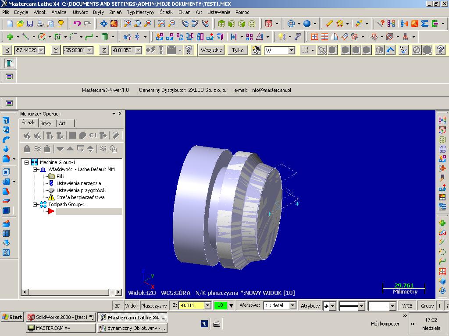Click the blue shaded sphere icon
This screenshot has height=336, width=449.
[306, 24]
